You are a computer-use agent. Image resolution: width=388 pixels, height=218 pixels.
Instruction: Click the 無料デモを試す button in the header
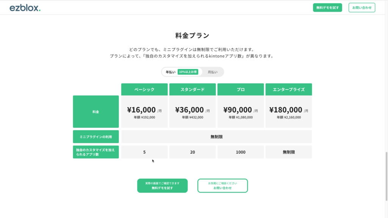327,7
